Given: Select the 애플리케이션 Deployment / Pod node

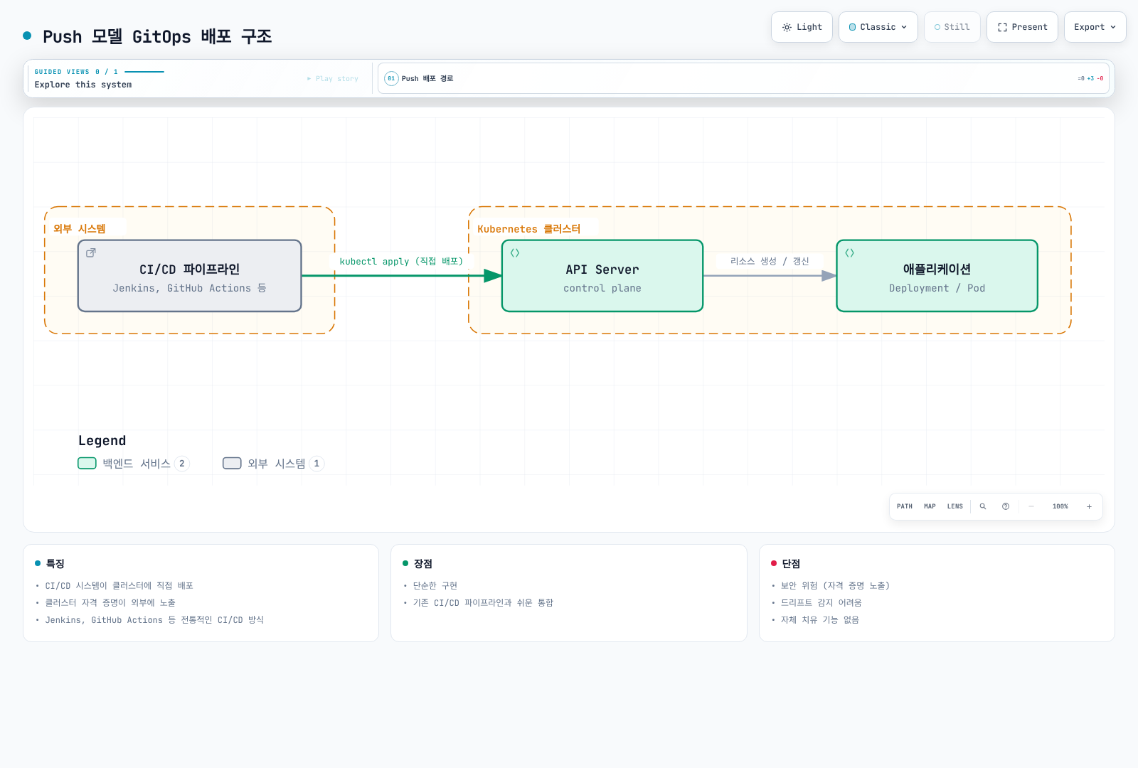Looking at the screenshot, I should [x=937, y=276].
